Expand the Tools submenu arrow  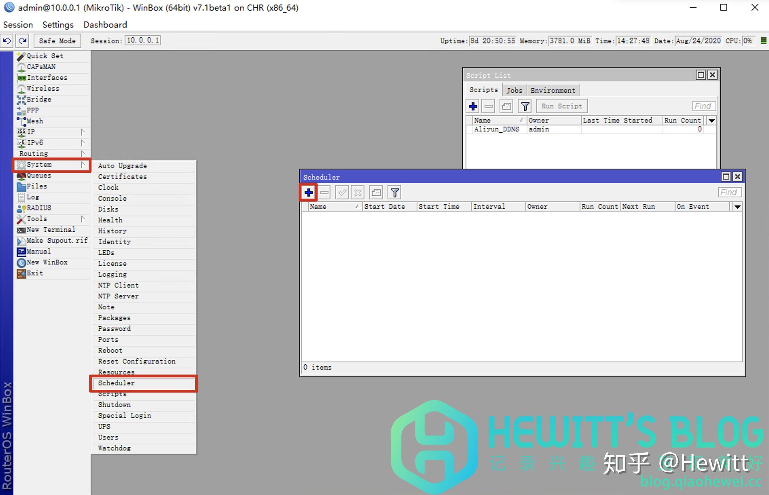pos(83,219)
